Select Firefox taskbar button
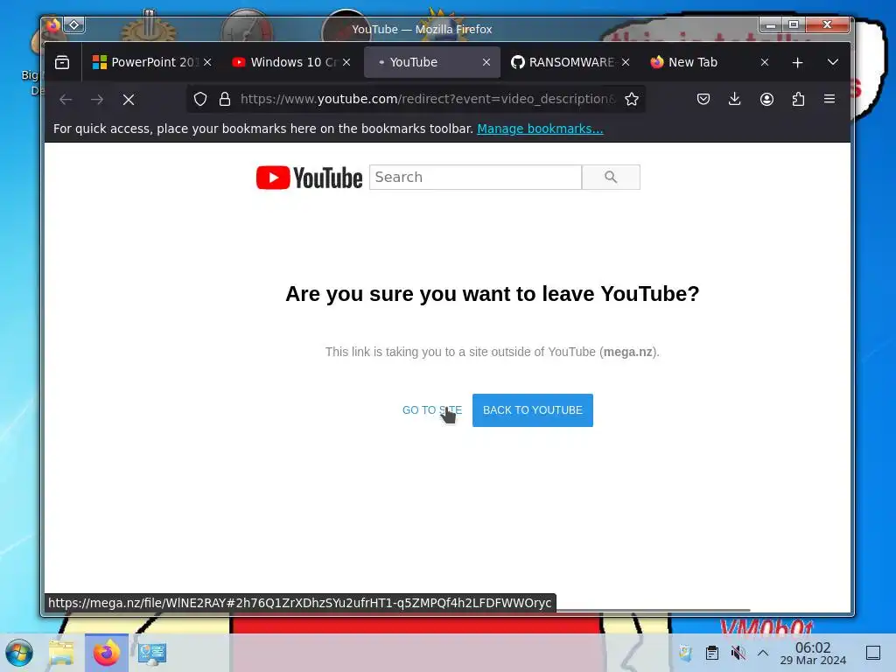 pos(107,653)
